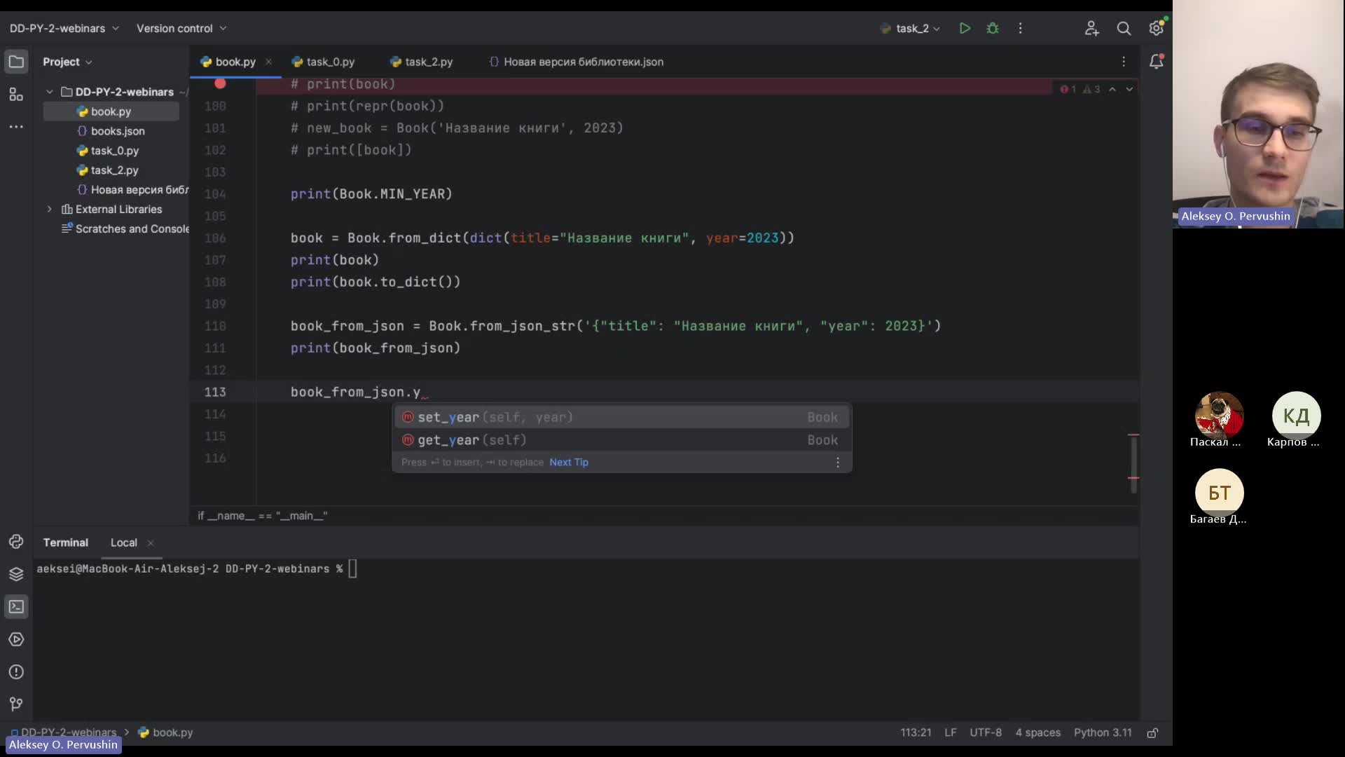Jump to previous highlighted error arrow
1345x757 pixels.
[x=1112, y=89]
